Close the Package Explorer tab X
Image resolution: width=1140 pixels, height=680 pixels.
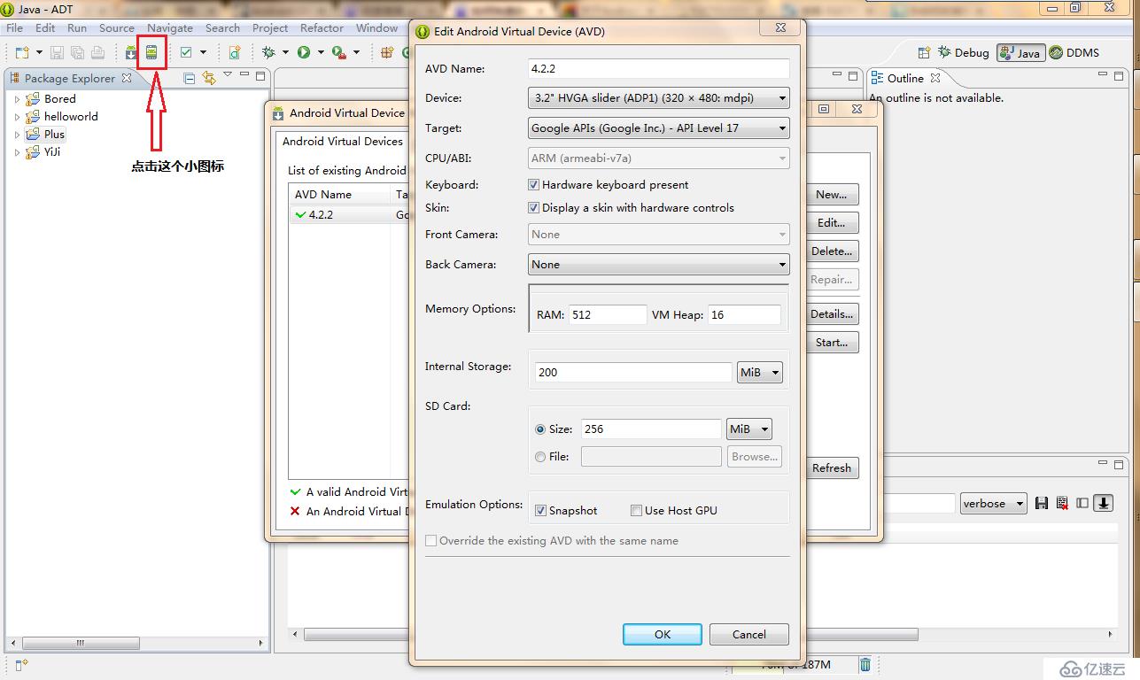point(127,78)
